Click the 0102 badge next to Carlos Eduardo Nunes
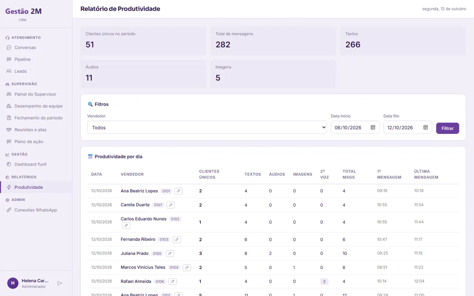This screenshot has height=296, width=474. (175, 219)
